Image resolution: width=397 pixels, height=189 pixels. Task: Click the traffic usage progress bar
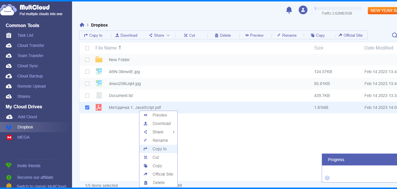tap(338, 8)
